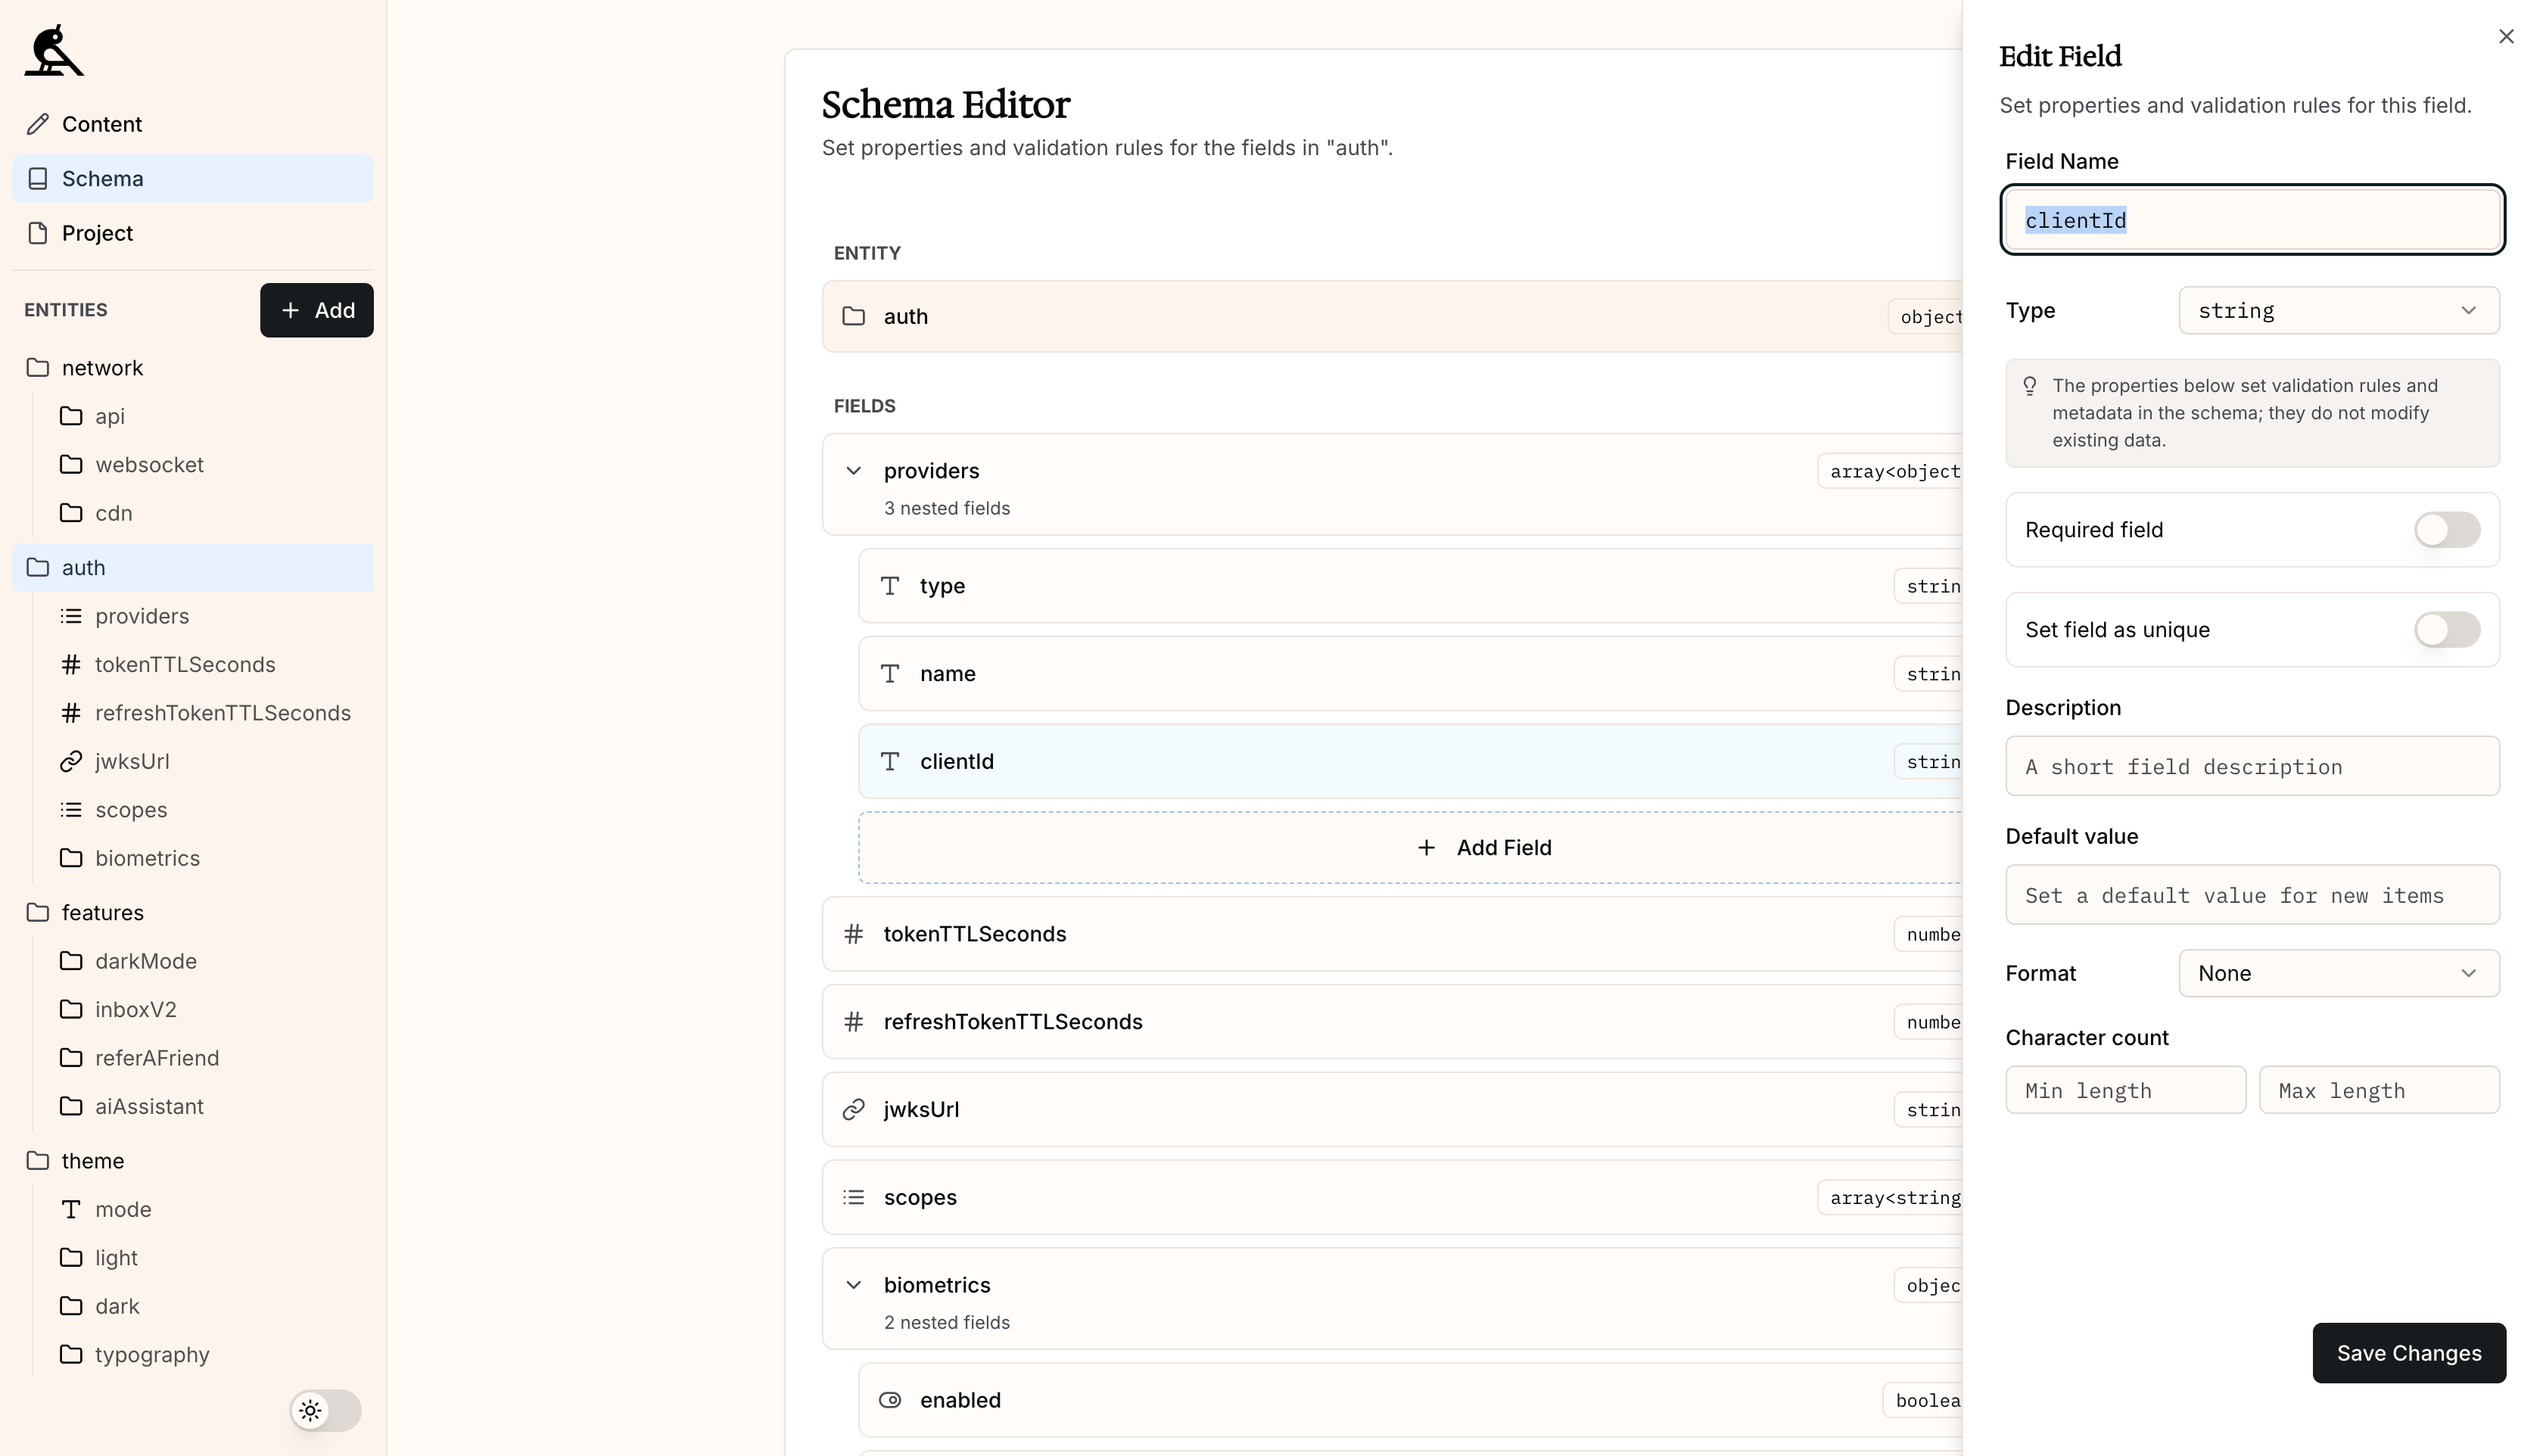Click the Add Field button
The image size is (2543, 1456).
coord(1484,847)
